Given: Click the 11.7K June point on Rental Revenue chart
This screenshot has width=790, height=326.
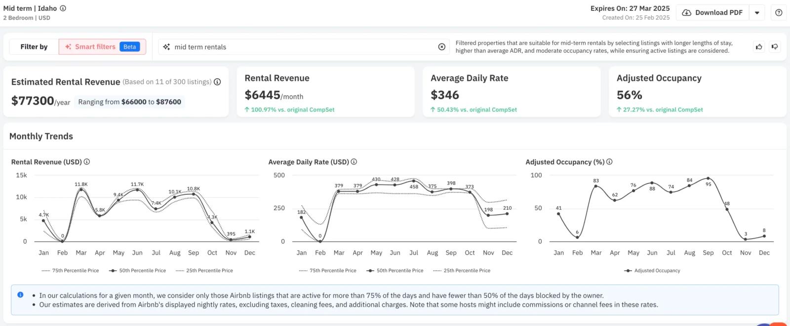Looking at the screenshot, I should (137, 189).
